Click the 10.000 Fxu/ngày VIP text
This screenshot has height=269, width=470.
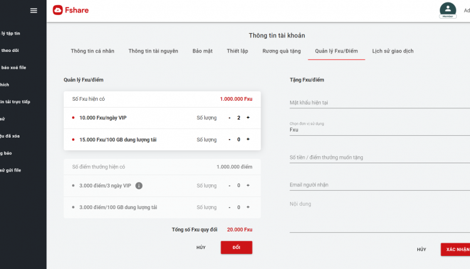(x=103, y=118)
